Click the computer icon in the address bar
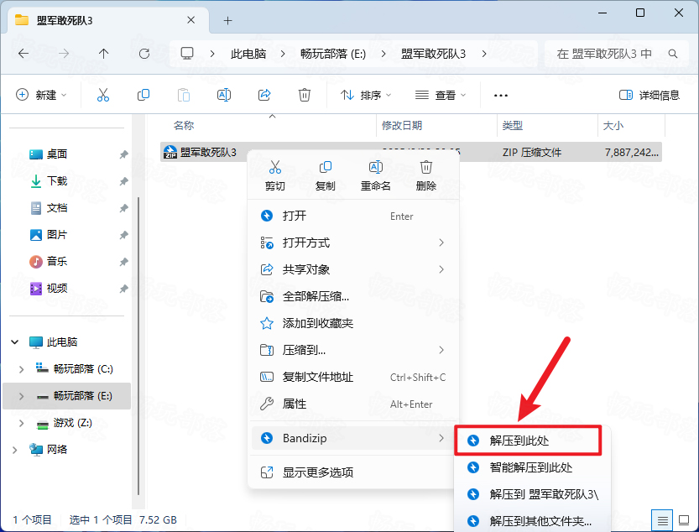The width and height of the screenshot is (699, 532). pos(187,54)
